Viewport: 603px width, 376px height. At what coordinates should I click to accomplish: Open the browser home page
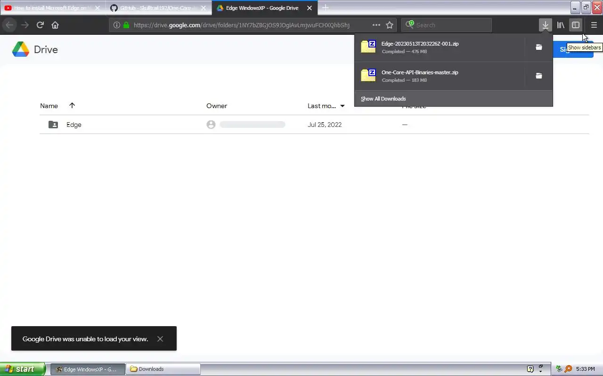tap(55, 25)
